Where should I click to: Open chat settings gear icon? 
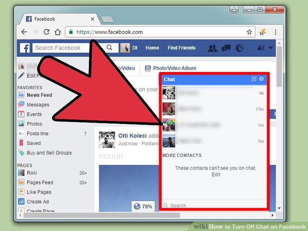[x=261, y=79]
